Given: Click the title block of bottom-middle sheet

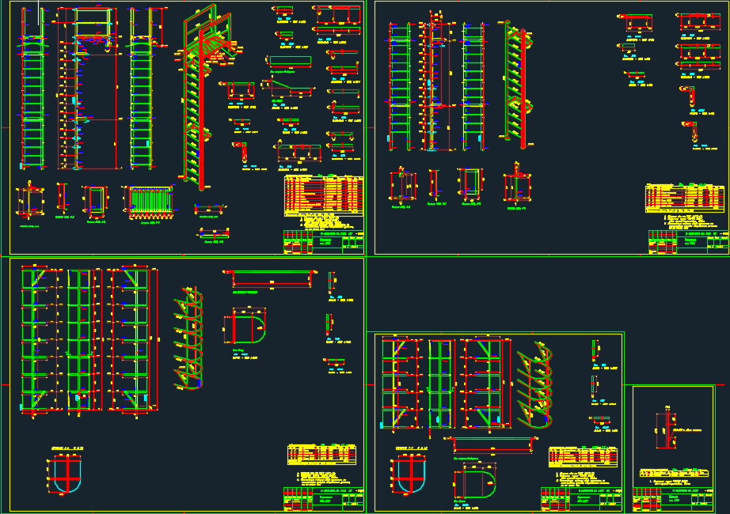Looking at the screenshot, I should tap(581, 499).
